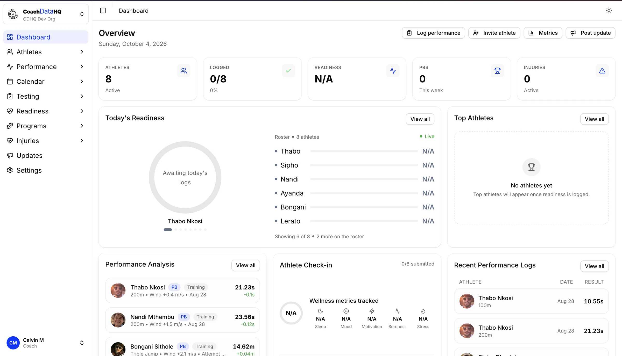Select the Calendar sidebar section
Image resolution: width=622 pixels, height=356 pixels.
[x=46, y=81]
